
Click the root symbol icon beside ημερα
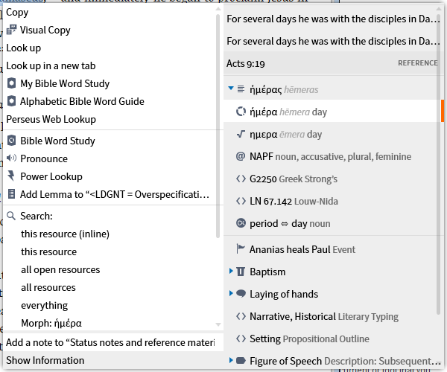pos(241,135)
